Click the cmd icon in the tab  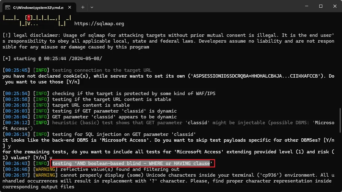click(8, 6)
